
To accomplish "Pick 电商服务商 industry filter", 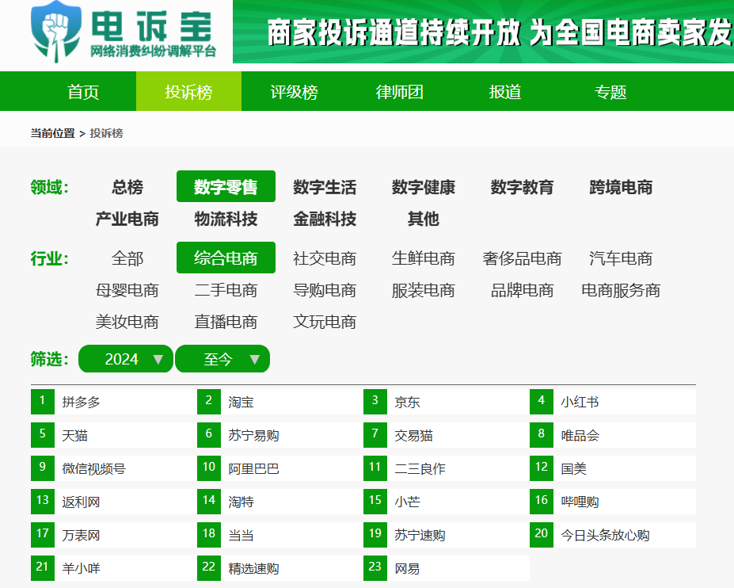I will coord(621,290).
